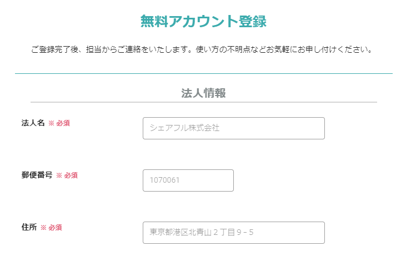The image size is (416, 261).
Task: Focus the 住所 address input field
Action: (x=233, y=233)
